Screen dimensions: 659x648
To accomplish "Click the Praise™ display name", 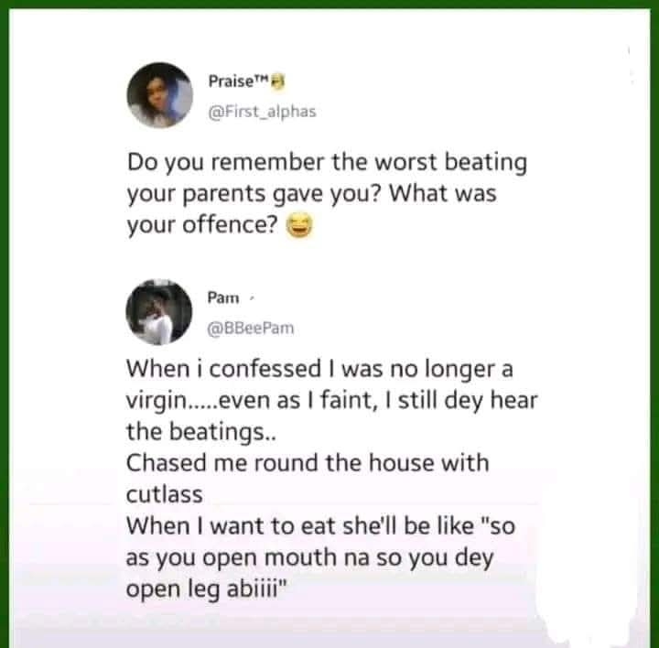I will (238, 81).
